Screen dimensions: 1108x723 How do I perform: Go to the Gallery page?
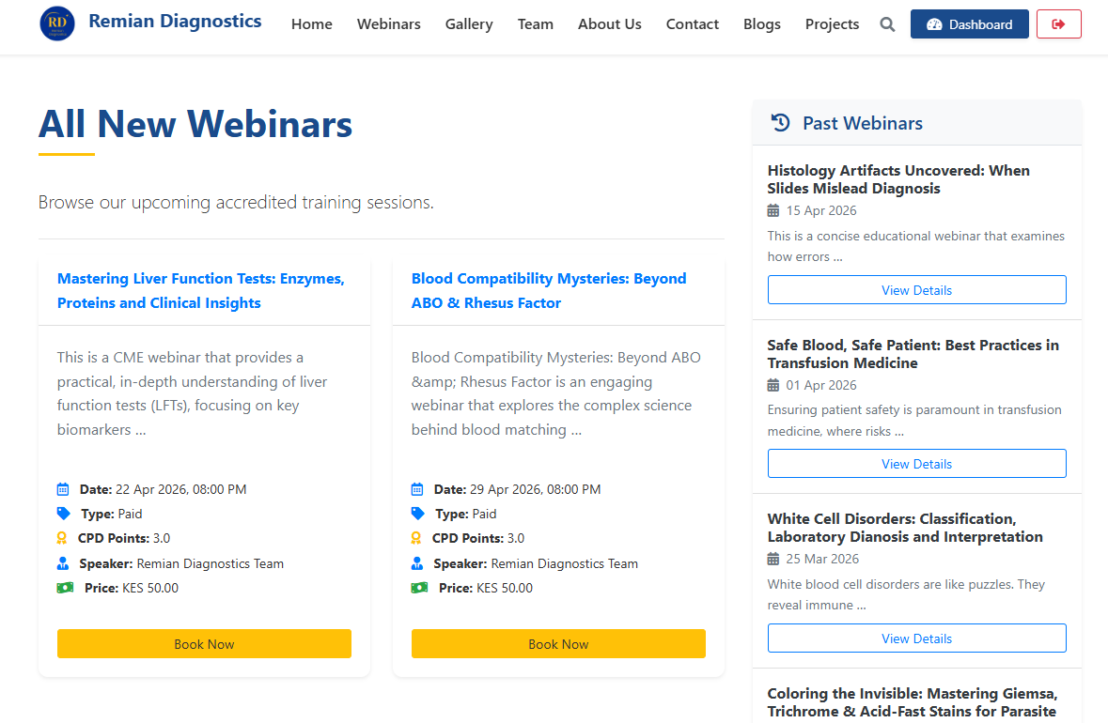[x=469, y=24]
